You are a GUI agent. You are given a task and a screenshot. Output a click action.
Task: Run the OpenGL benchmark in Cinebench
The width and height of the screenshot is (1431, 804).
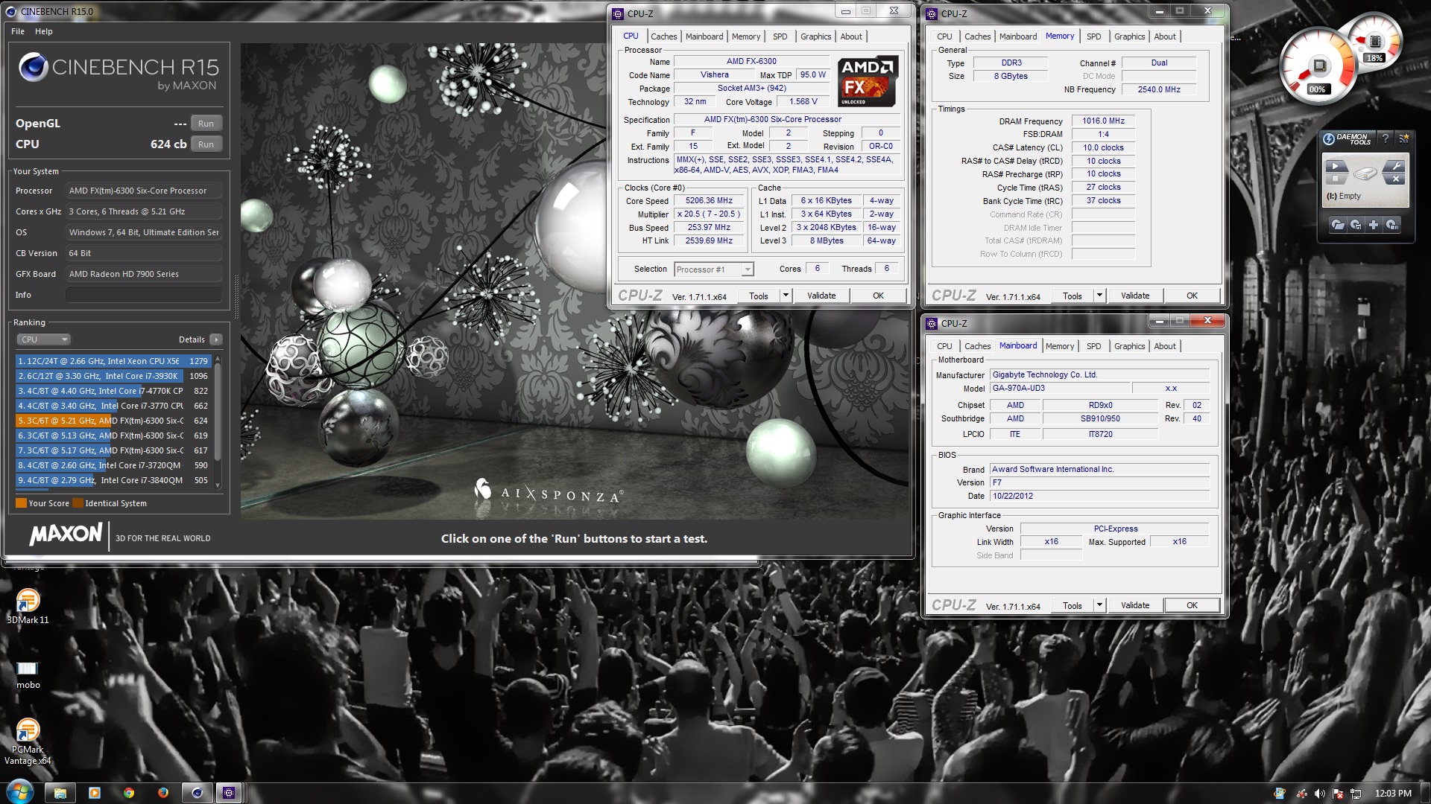click(x=206, y=124)
